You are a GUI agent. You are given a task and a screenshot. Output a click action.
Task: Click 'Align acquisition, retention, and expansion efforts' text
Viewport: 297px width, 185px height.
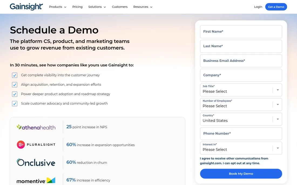coord(61,84)
